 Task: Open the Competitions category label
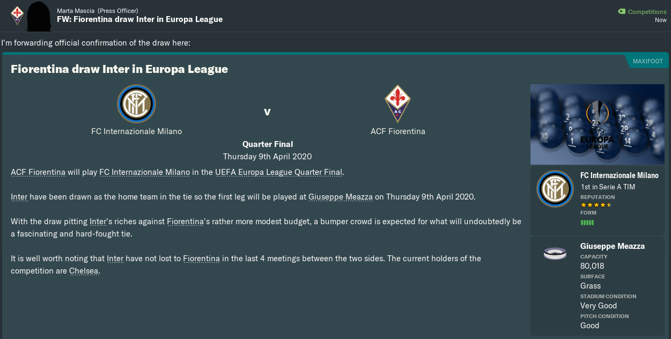point(647,11)
